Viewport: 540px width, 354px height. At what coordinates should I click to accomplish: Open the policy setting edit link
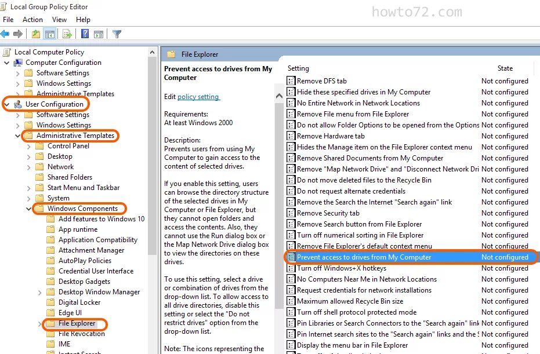click(x=198, y=97)
